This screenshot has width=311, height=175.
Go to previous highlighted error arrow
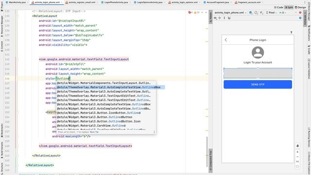[x=202, y=13]
